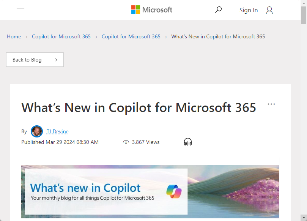
Task: Click the Microsoft logo
Action: point(151,10)
